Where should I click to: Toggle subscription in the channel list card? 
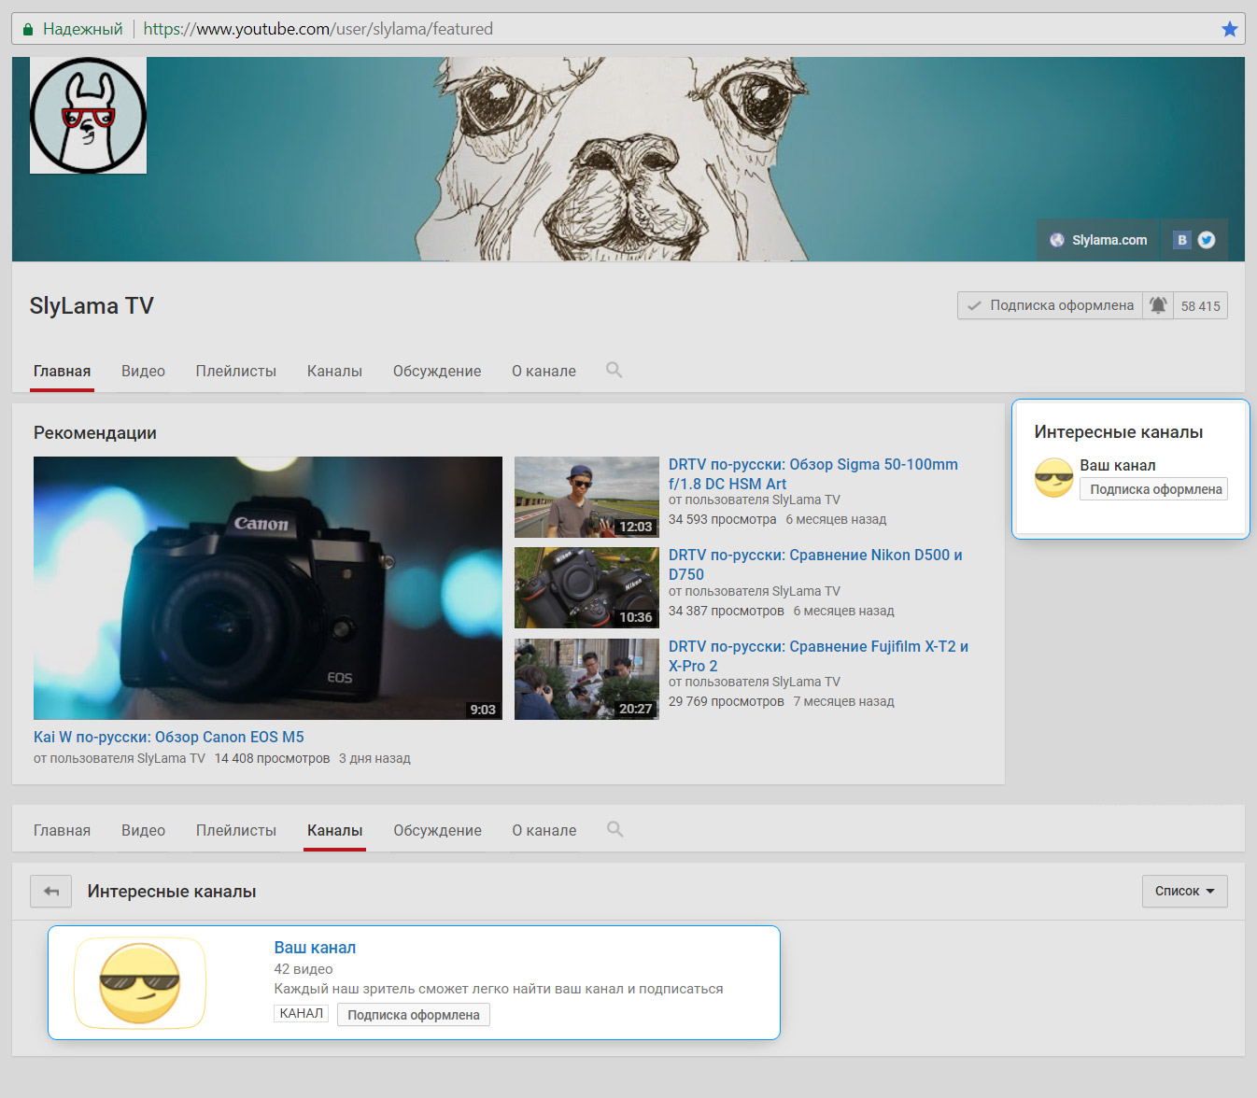[x=413, y=1015]
